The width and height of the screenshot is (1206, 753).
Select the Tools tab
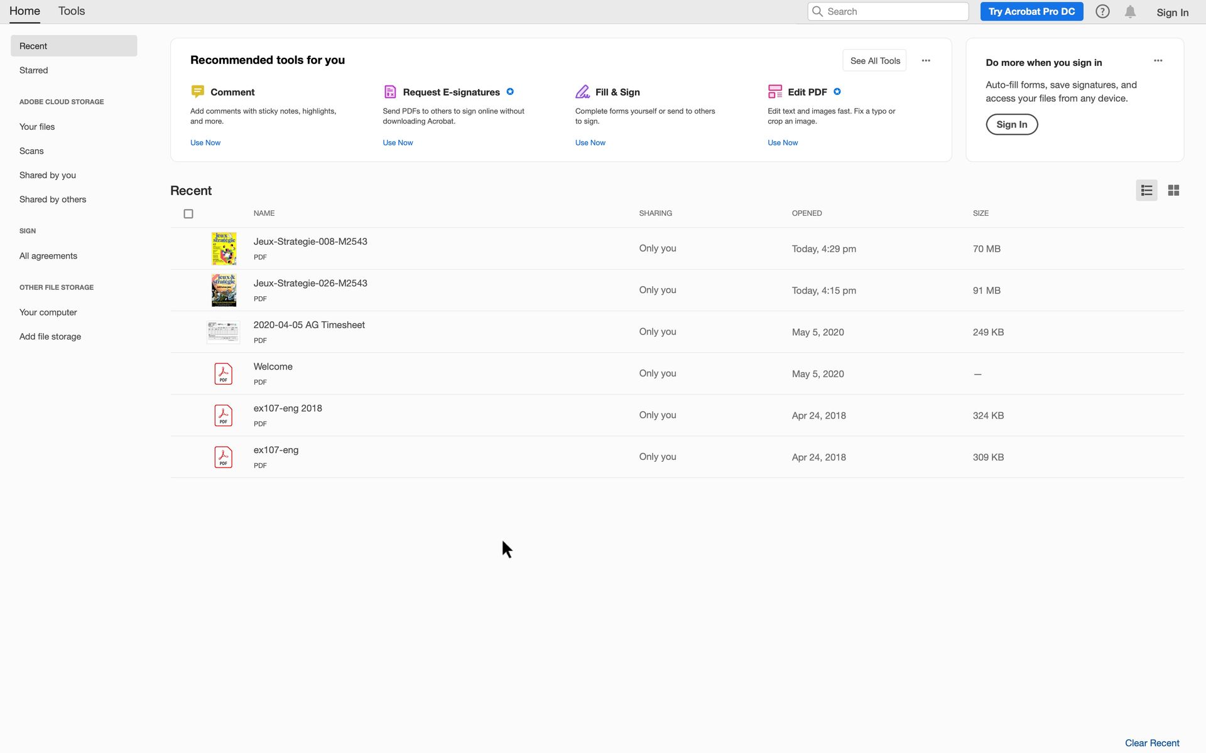tap(71, 11)
